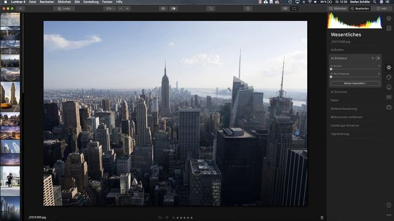This screenshot has width=394, height=221.
Task: Expand the Vignettierung tool
Action: [x=340, y=134]
